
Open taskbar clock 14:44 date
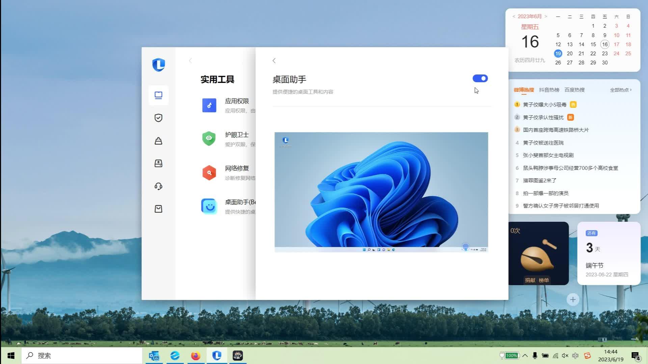tap(611, 356)
